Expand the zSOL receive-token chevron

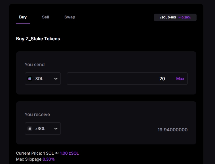(56, 129)
